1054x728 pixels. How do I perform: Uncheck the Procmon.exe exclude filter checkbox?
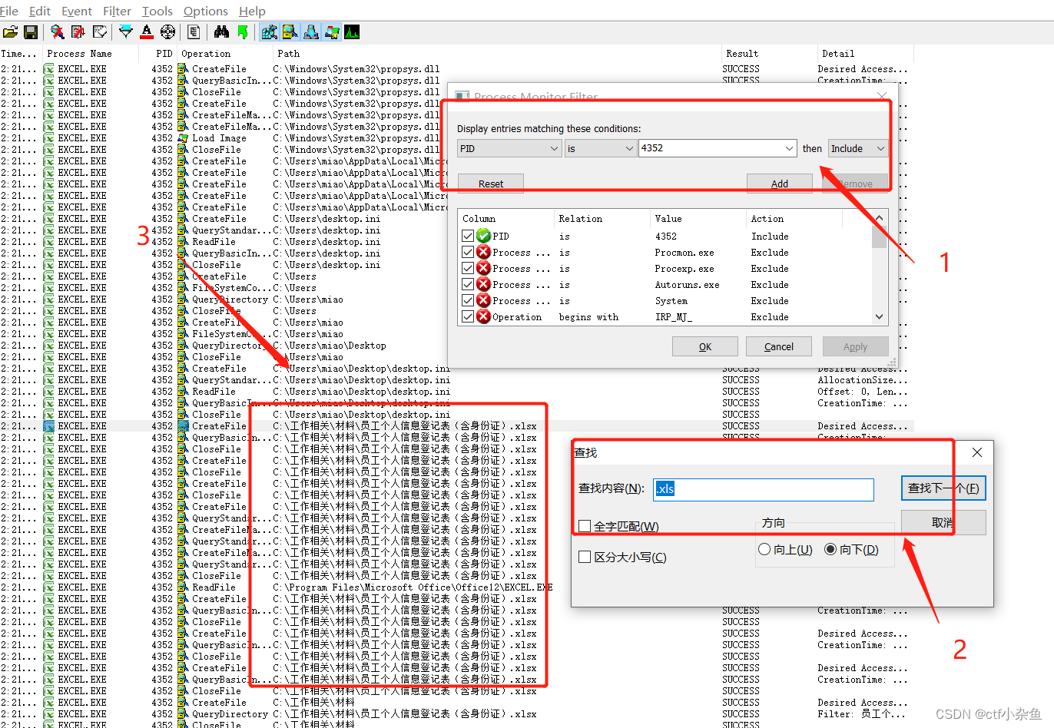click(468, 252)
